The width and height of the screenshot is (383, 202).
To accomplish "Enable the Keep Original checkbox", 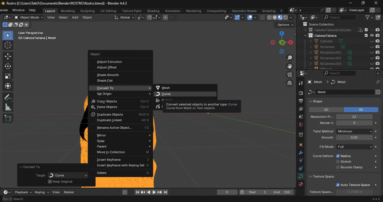I will pyautogui.click(x=50, y=181).
